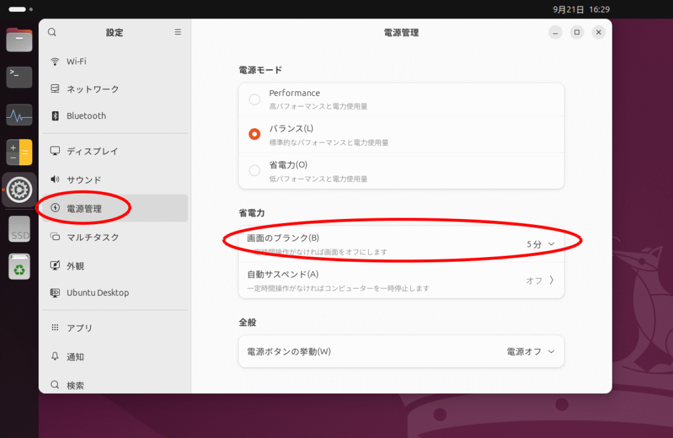673x438 pixels.
Task: Click the magnifier icon beside 検索
Action: click(55, 385)
